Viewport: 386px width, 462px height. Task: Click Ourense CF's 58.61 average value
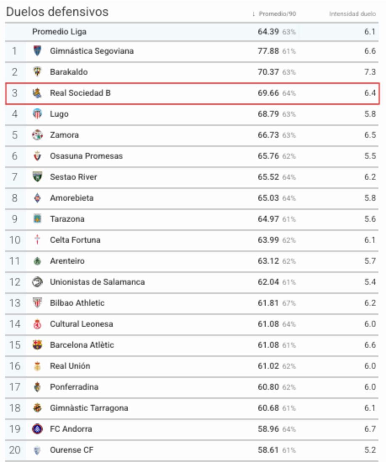pyautogui.click(x=268, y=450)
